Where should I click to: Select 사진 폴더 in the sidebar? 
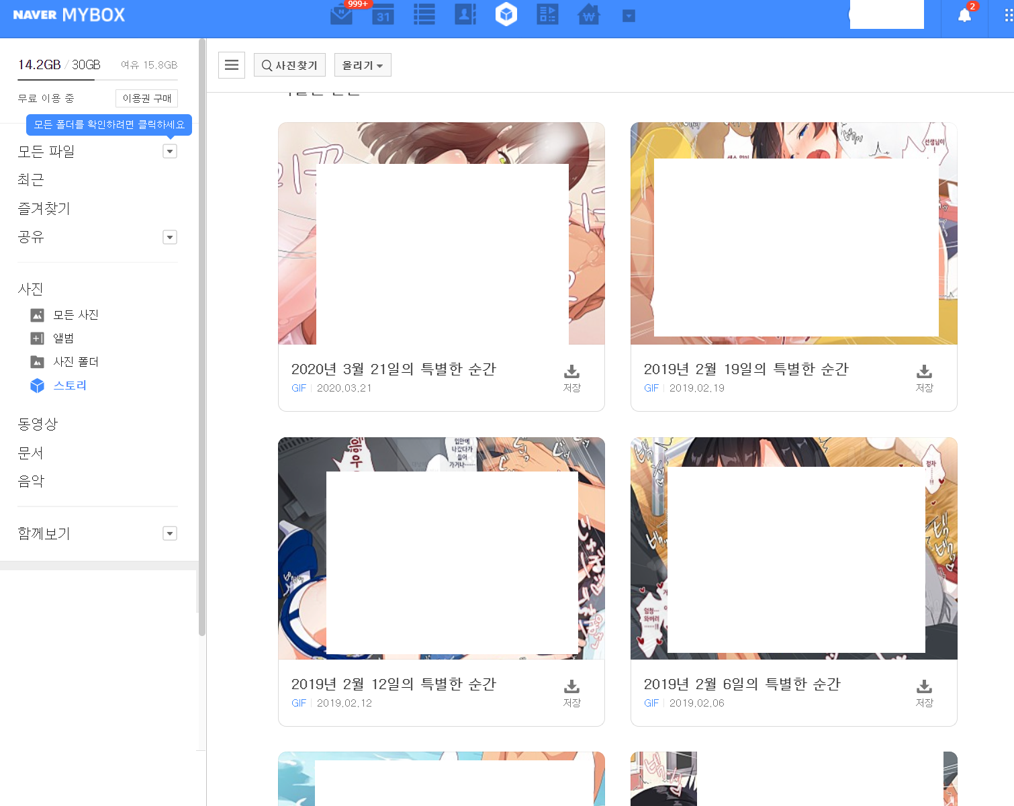pyautogui.click(x=76, y=362)
